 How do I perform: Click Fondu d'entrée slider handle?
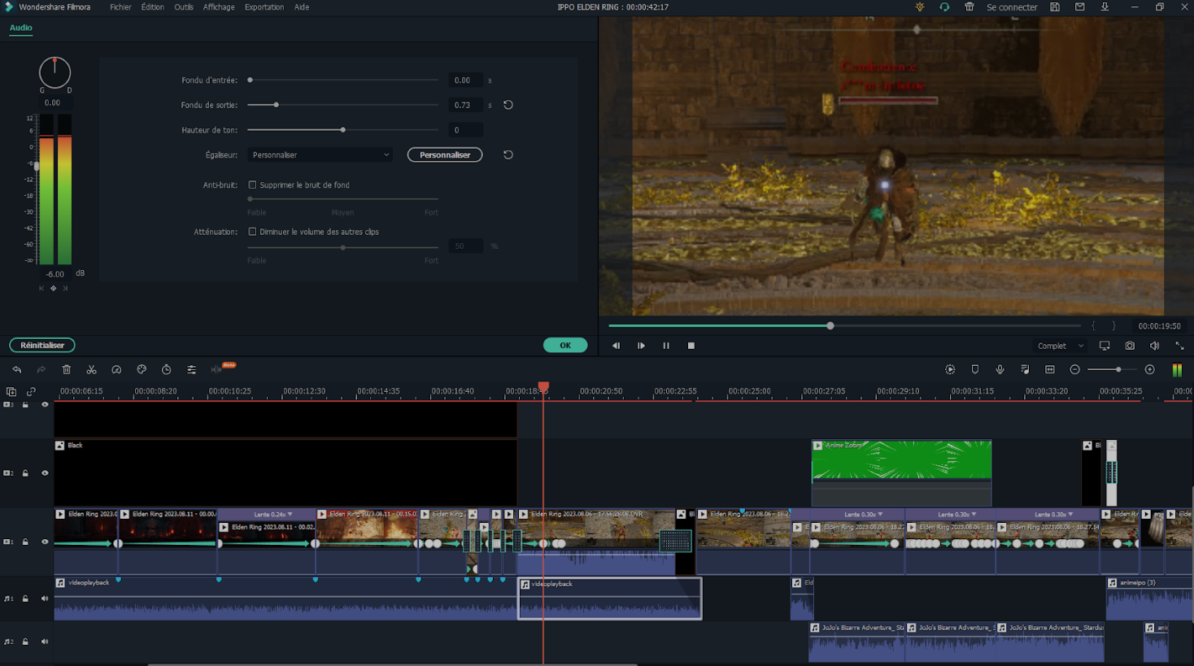pos(250,80)
